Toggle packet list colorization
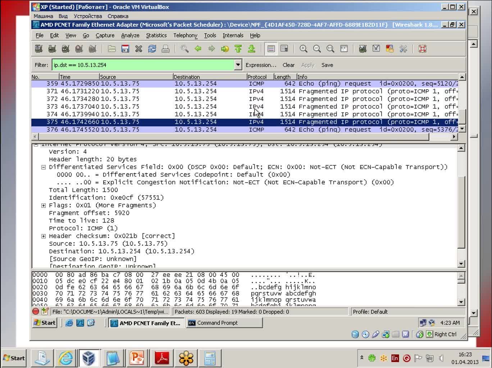 pyautogui.click(x=271, y=49)
